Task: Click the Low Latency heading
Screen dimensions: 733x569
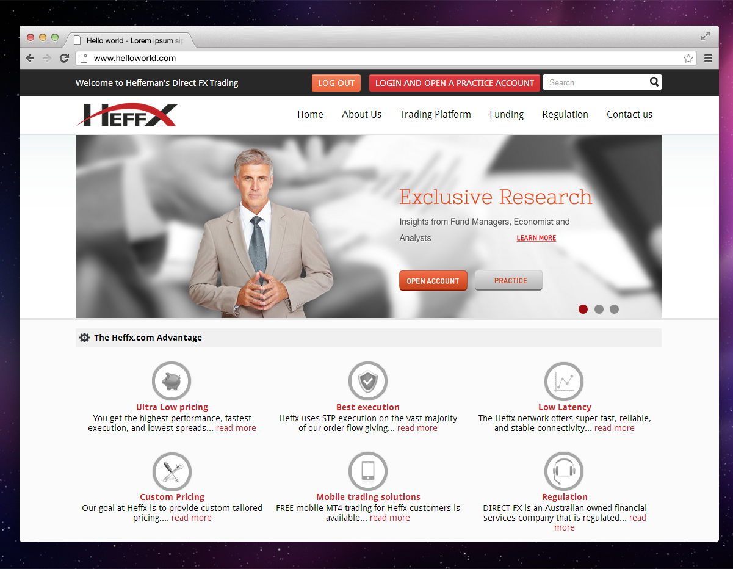Action: [565, 407]
